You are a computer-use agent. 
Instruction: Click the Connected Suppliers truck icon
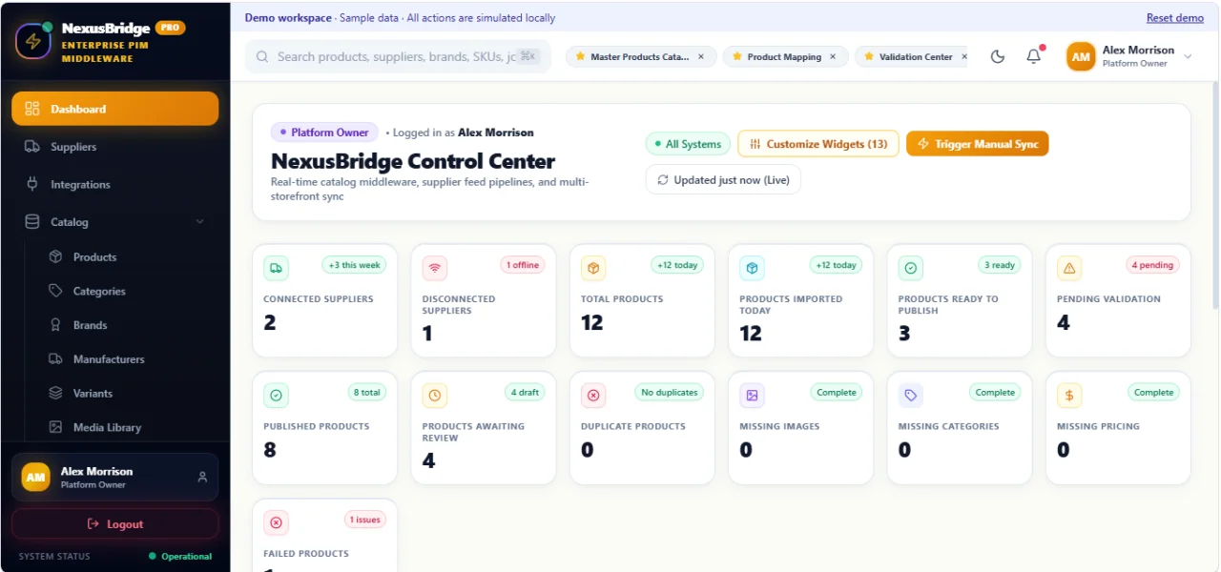276,268
